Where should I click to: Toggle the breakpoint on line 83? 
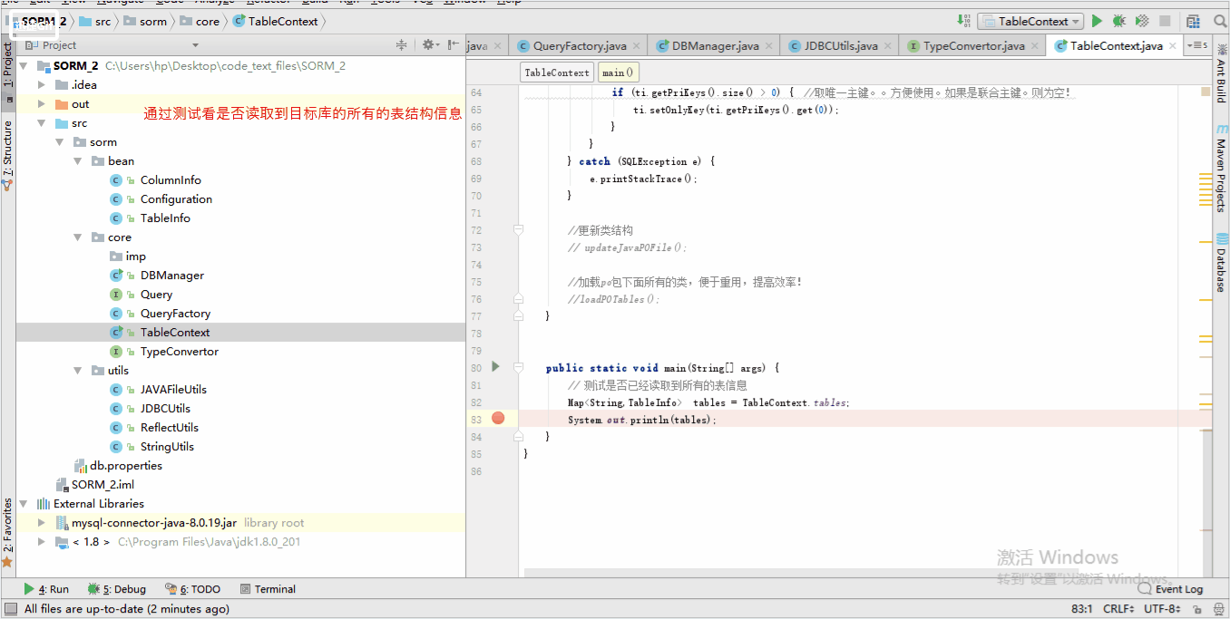click(498, 418)
